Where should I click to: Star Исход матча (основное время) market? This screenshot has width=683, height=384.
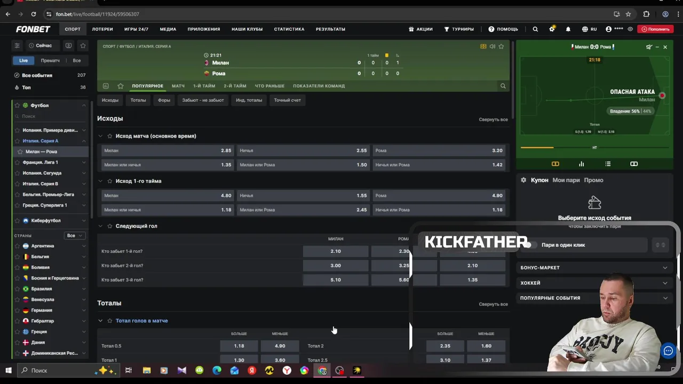(110, 136)
